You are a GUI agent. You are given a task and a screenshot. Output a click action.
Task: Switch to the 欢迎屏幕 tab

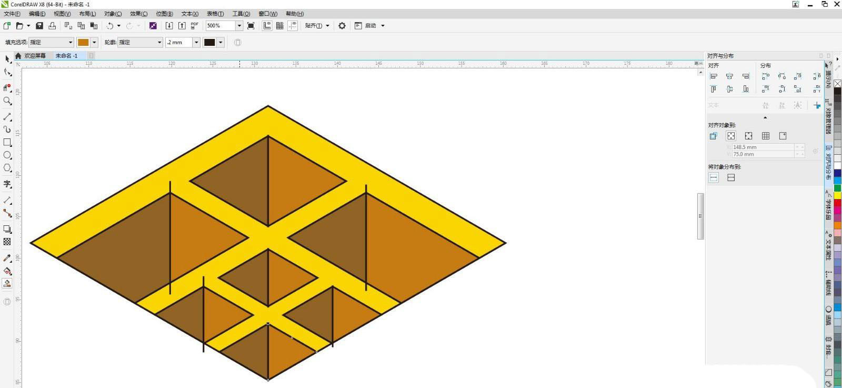pos(35,55)
